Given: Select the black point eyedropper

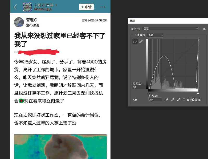Looking at the screenshot, I should click(166, 99).
